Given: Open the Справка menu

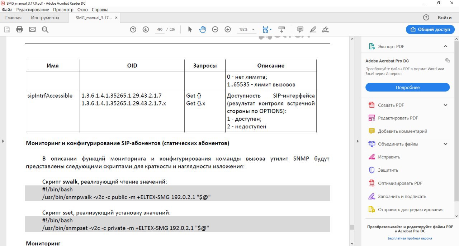Looking at the screenshot, I should [100, 10].
